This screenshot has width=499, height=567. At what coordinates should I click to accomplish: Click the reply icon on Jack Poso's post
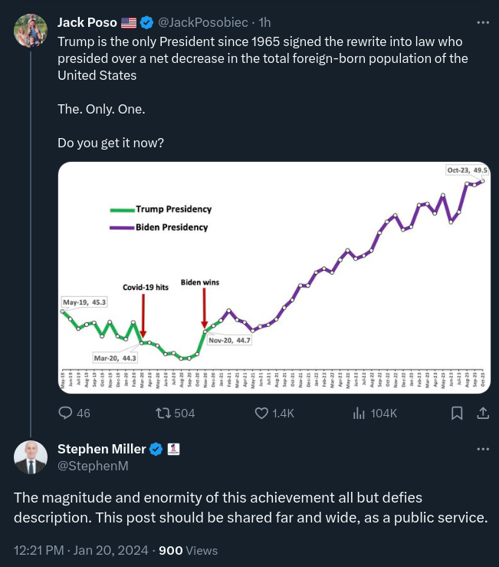pyautogui.click(x=65, y=413)
